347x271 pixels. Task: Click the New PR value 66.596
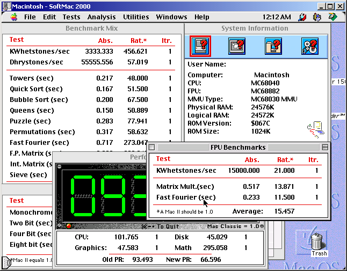pyautogui.click(x=211, y=260)
